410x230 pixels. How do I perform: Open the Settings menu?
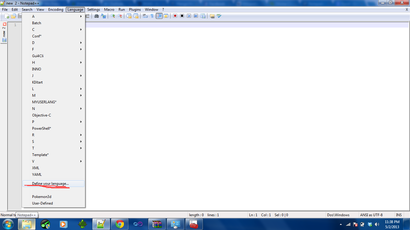tap(94, 10)
